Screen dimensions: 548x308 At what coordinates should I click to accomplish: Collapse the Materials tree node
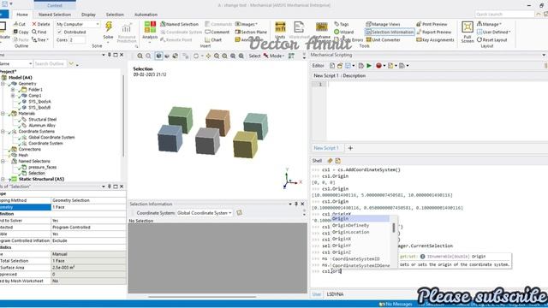(3, 114)
